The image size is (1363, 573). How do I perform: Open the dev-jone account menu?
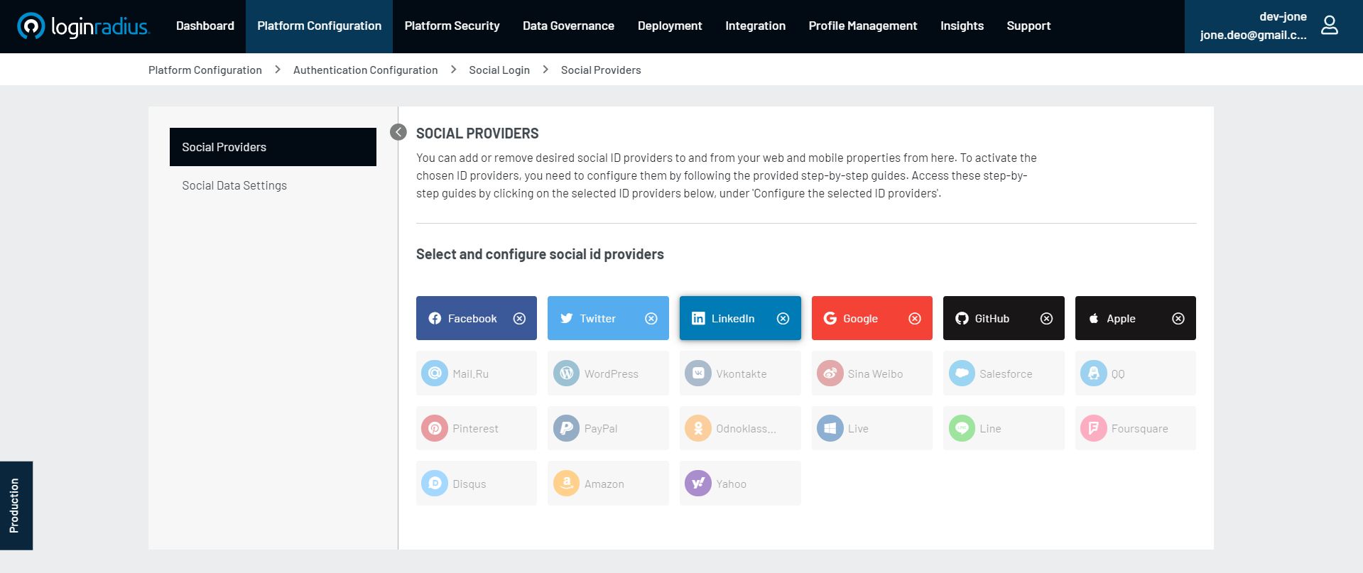pyautogui.click(x=1254, y=26)
